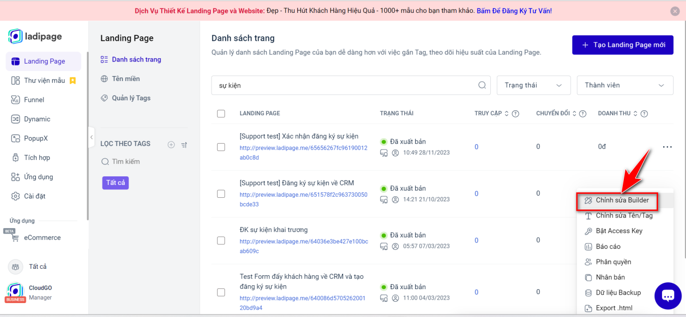Close the top promotional banner
Screen dimensions: 686x317
[x=675, y=11]
